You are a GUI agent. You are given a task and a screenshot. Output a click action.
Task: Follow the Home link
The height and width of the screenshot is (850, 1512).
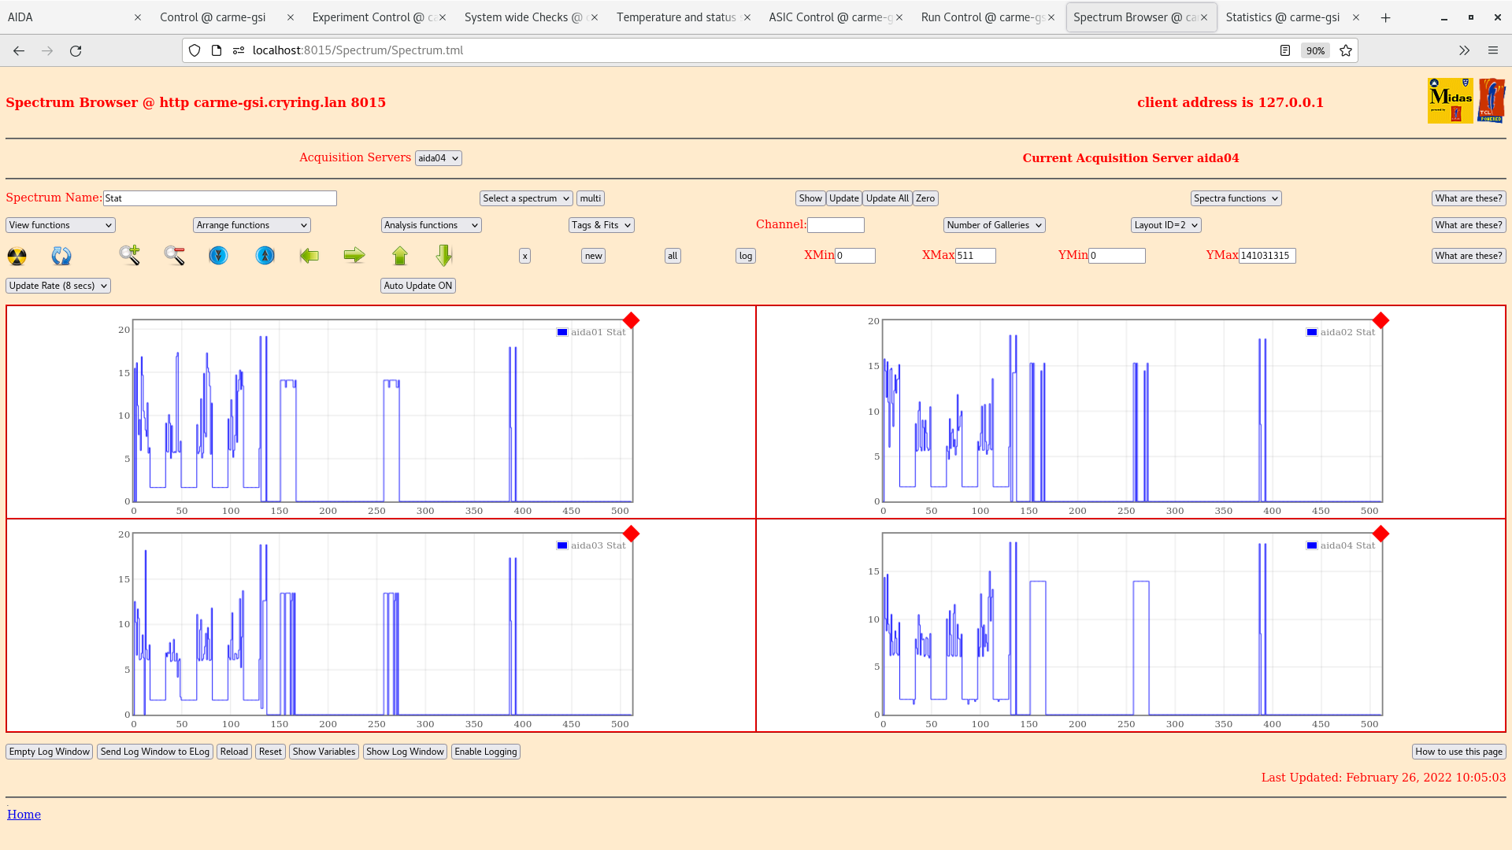click(x=24, y=815)
